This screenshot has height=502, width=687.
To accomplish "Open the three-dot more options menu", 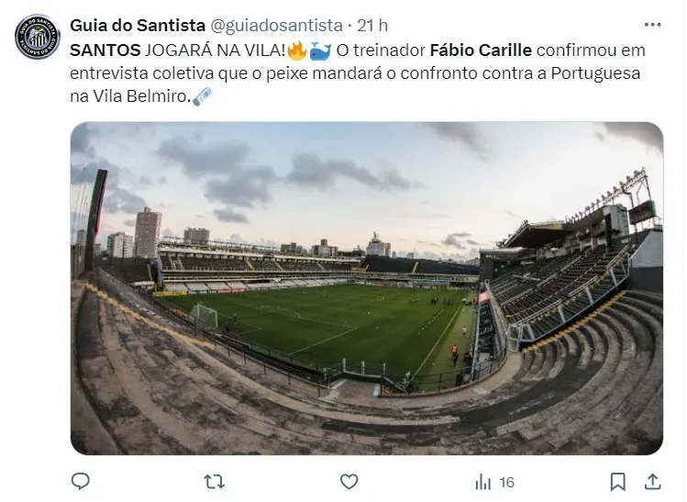I will point(652,25).
